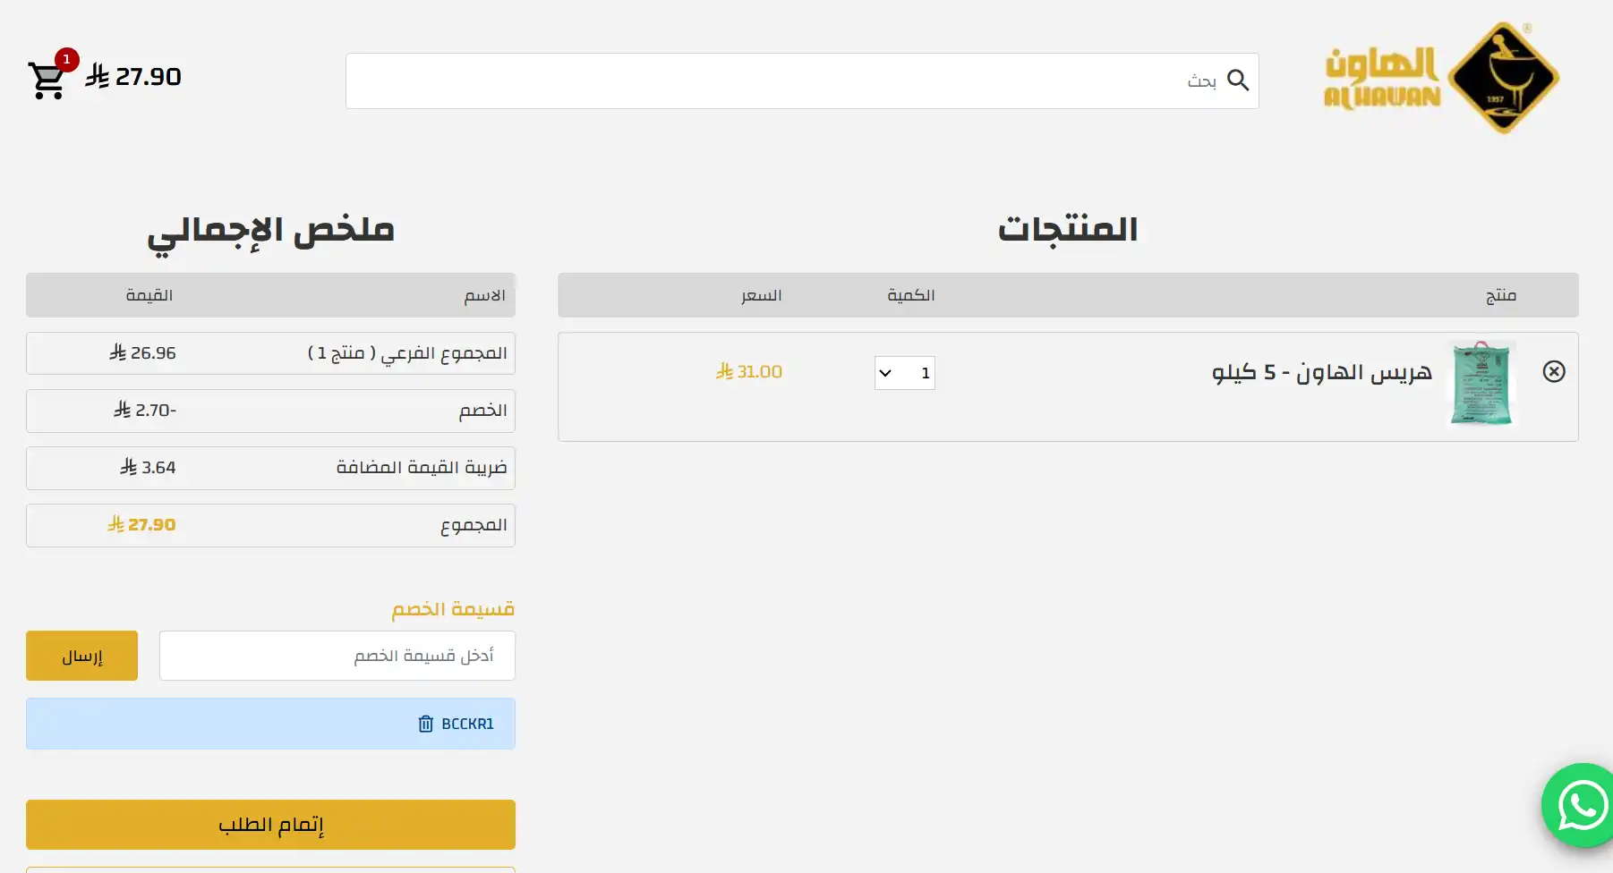Screen dimensions: 1613x873
Task: Click discount value 2.70-
Action: point(145,410)
